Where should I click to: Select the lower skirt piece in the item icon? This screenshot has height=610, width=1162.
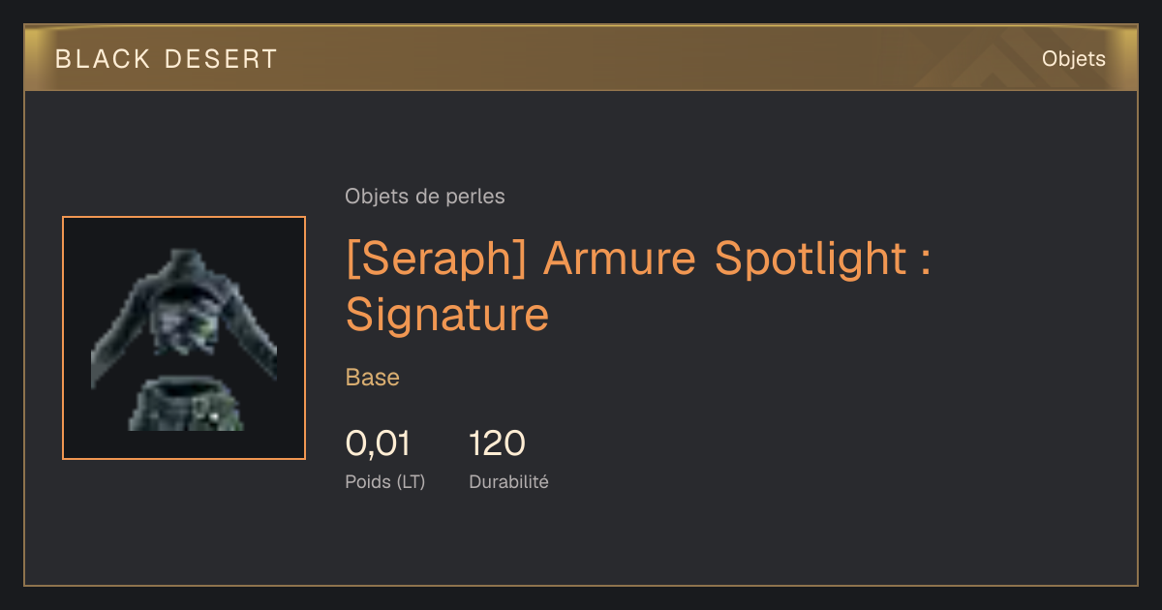(186, 405)
